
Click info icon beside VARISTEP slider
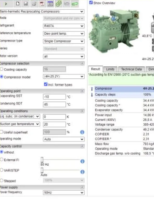click(x=82, y=172)
